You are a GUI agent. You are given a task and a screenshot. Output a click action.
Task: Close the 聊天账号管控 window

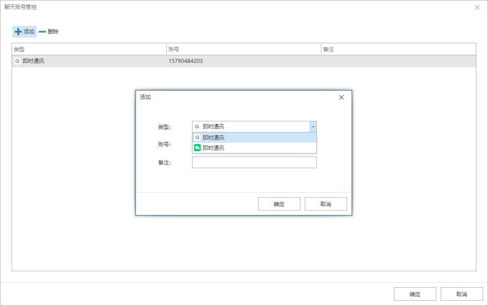point(477,7)
